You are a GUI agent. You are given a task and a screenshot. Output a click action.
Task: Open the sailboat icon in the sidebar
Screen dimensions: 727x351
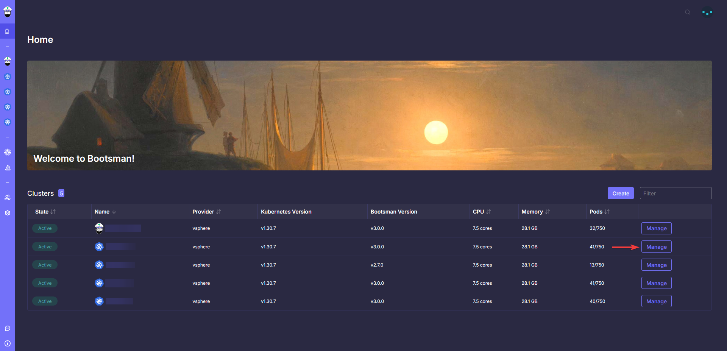click(8, 167)
